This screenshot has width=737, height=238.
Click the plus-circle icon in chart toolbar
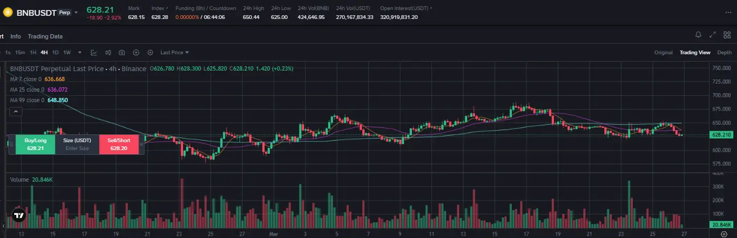click(136, 53)
